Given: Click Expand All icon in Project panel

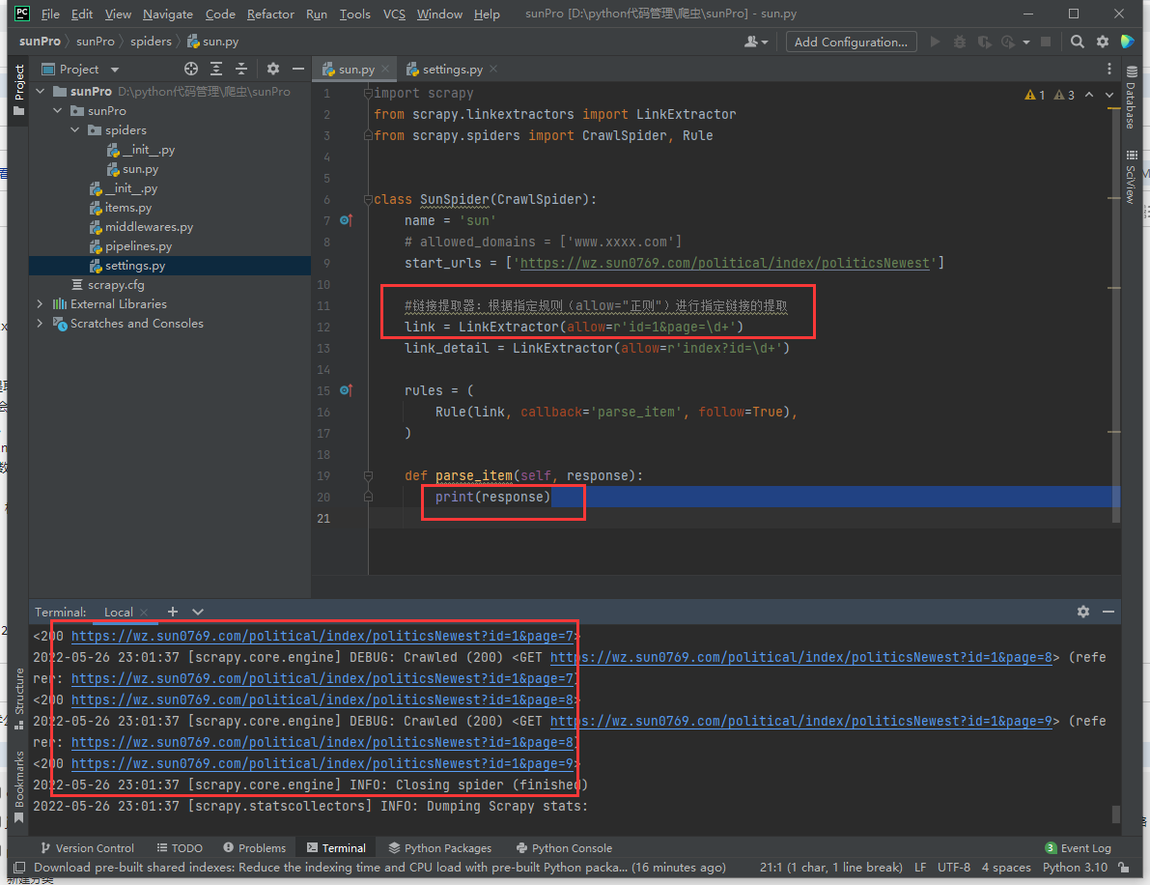Looking at the screenshot, I should coord(216,69).
